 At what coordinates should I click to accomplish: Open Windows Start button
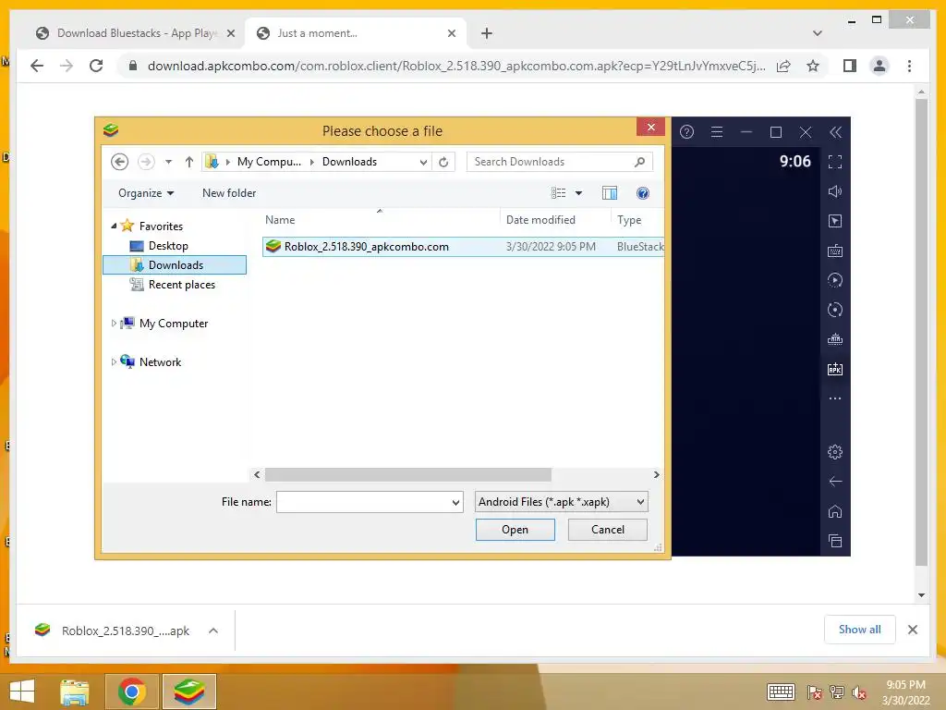(x=22, y=692)
